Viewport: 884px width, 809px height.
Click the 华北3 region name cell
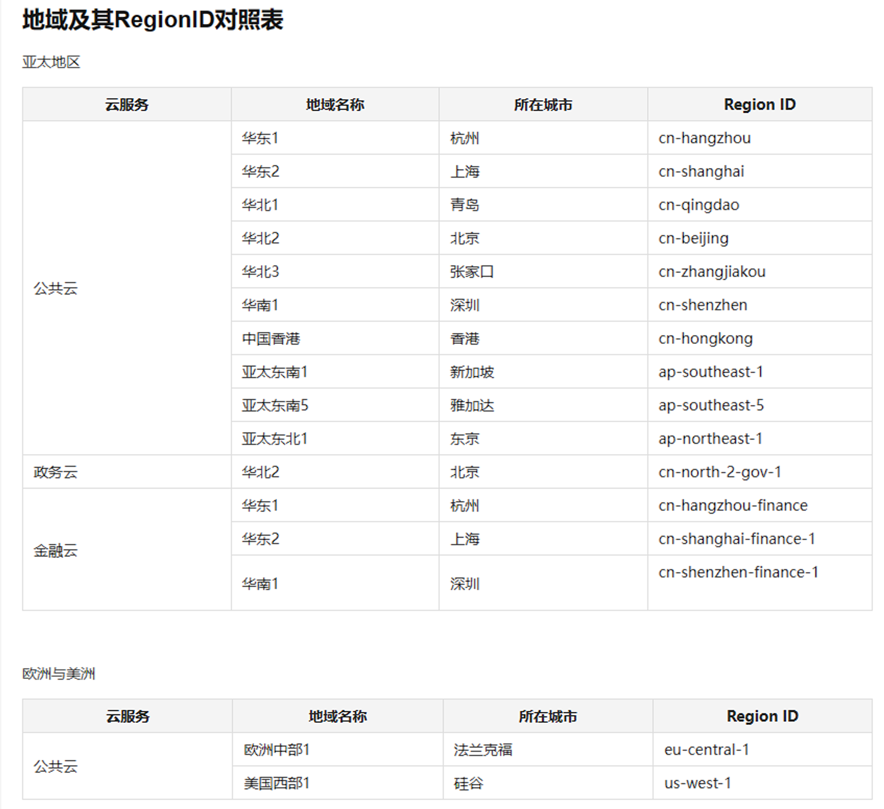click(335, 271)
